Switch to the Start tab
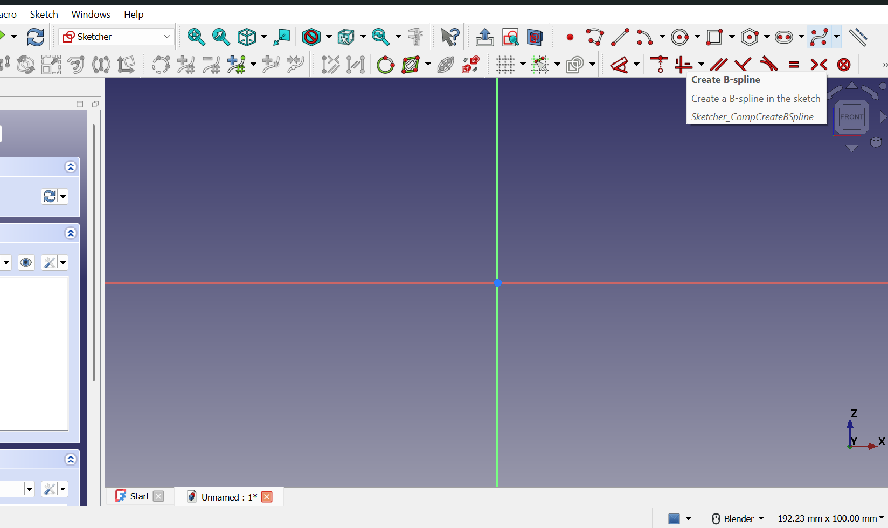This screenshot has height=528, width=888. 140,496
